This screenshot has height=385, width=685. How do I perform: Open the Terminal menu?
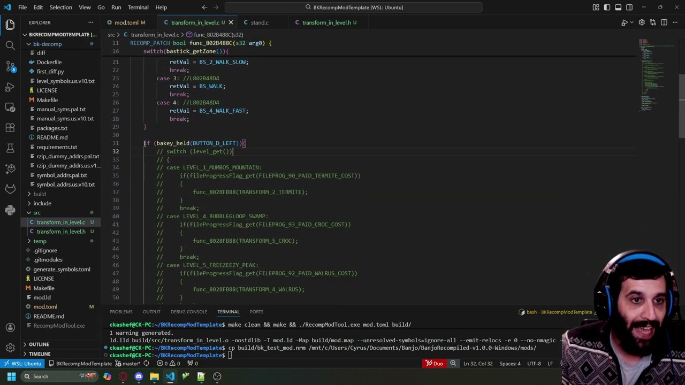pos(138,7)
